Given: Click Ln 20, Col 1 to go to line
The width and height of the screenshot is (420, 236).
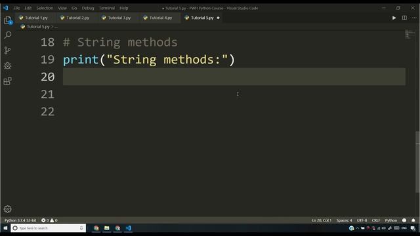Looking at the screenshot, I should click(322, 220).
